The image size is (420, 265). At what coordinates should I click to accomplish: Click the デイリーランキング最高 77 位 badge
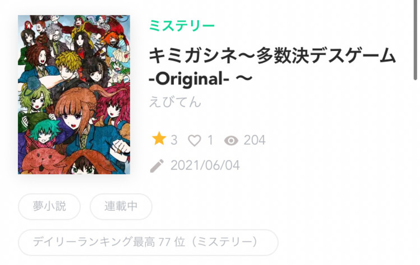[x=148, y=242]
